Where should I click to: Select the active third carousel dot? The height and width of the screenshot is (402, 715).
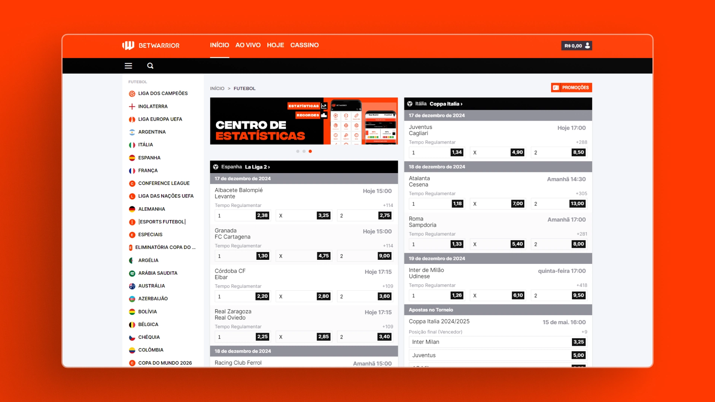click(310, 151)
